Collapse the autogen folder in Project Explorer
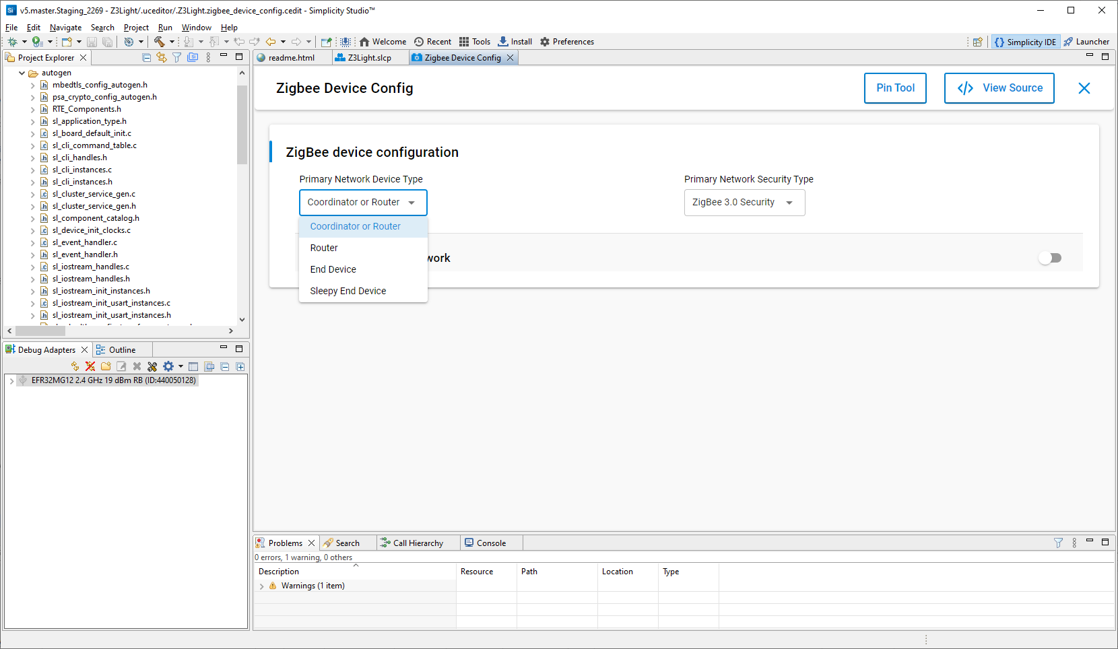Viewport: 1118px width, 649px height. coord(22,73)
